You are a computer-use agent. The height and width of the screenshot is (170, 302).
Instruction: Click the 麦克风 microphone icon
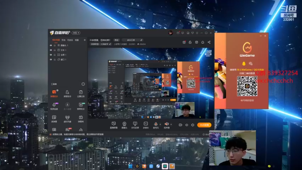[x=156, y=124]
